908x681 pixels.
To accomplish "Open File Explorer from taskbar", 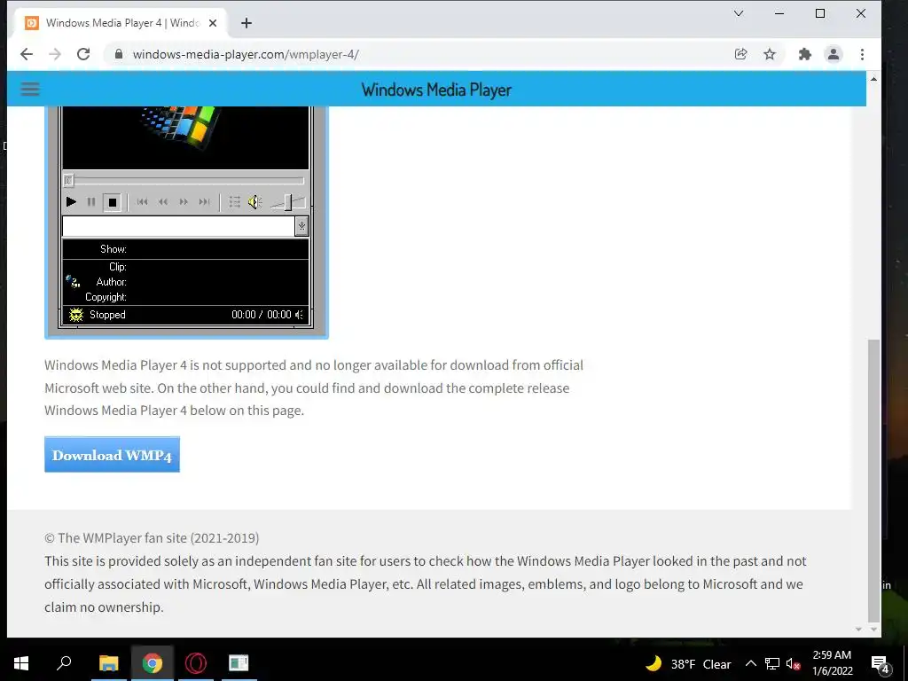I will coord(108,663).
